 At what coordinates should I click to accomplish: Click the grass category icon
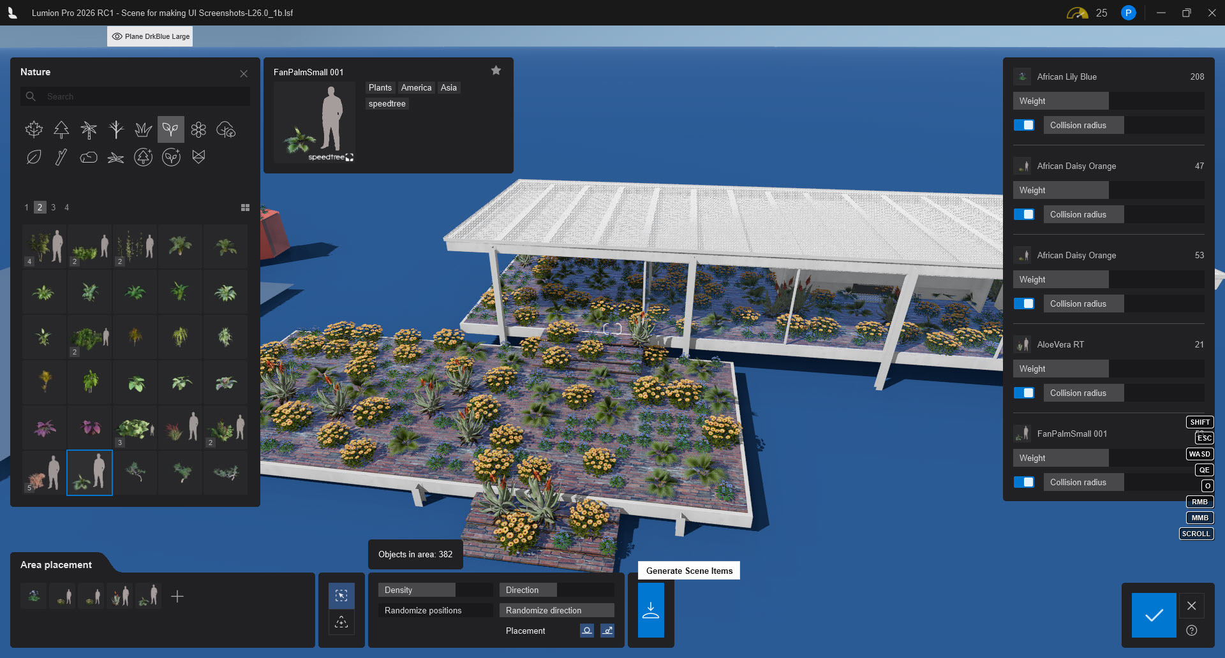[x=144, y=130]
